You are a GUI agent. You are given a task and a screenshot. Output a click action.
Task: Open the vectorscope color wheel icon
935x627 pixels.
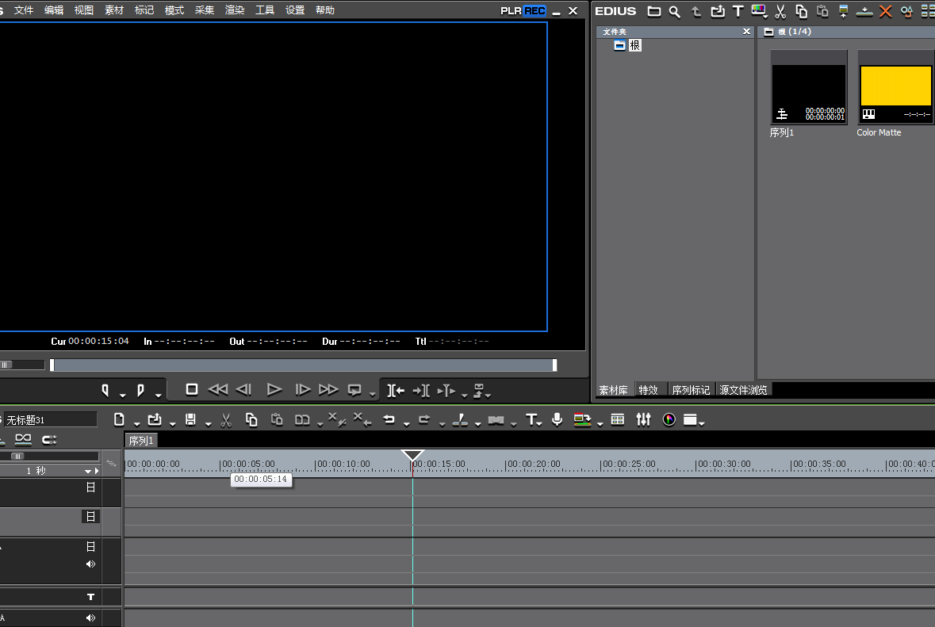click(x=669, y=419)
